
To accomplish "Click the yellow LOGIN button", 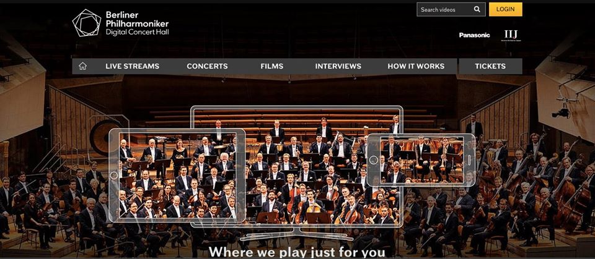I will [506, 9].
